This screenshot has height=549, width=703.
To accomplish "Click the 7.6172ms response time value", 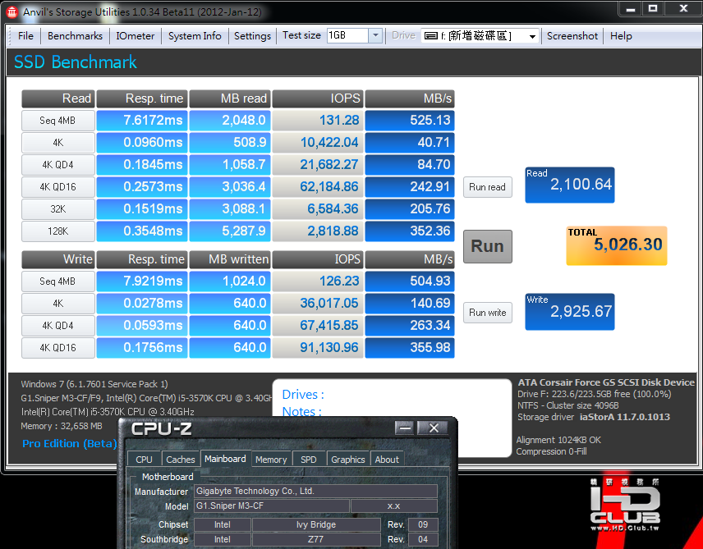I will [142, 120].
